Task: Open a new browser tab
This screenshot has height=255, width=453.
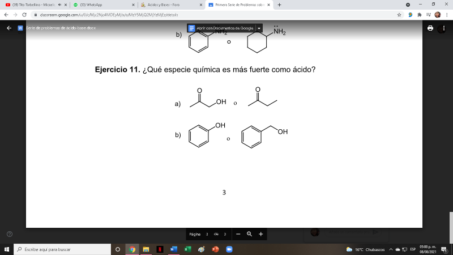Action: (279, 5)
